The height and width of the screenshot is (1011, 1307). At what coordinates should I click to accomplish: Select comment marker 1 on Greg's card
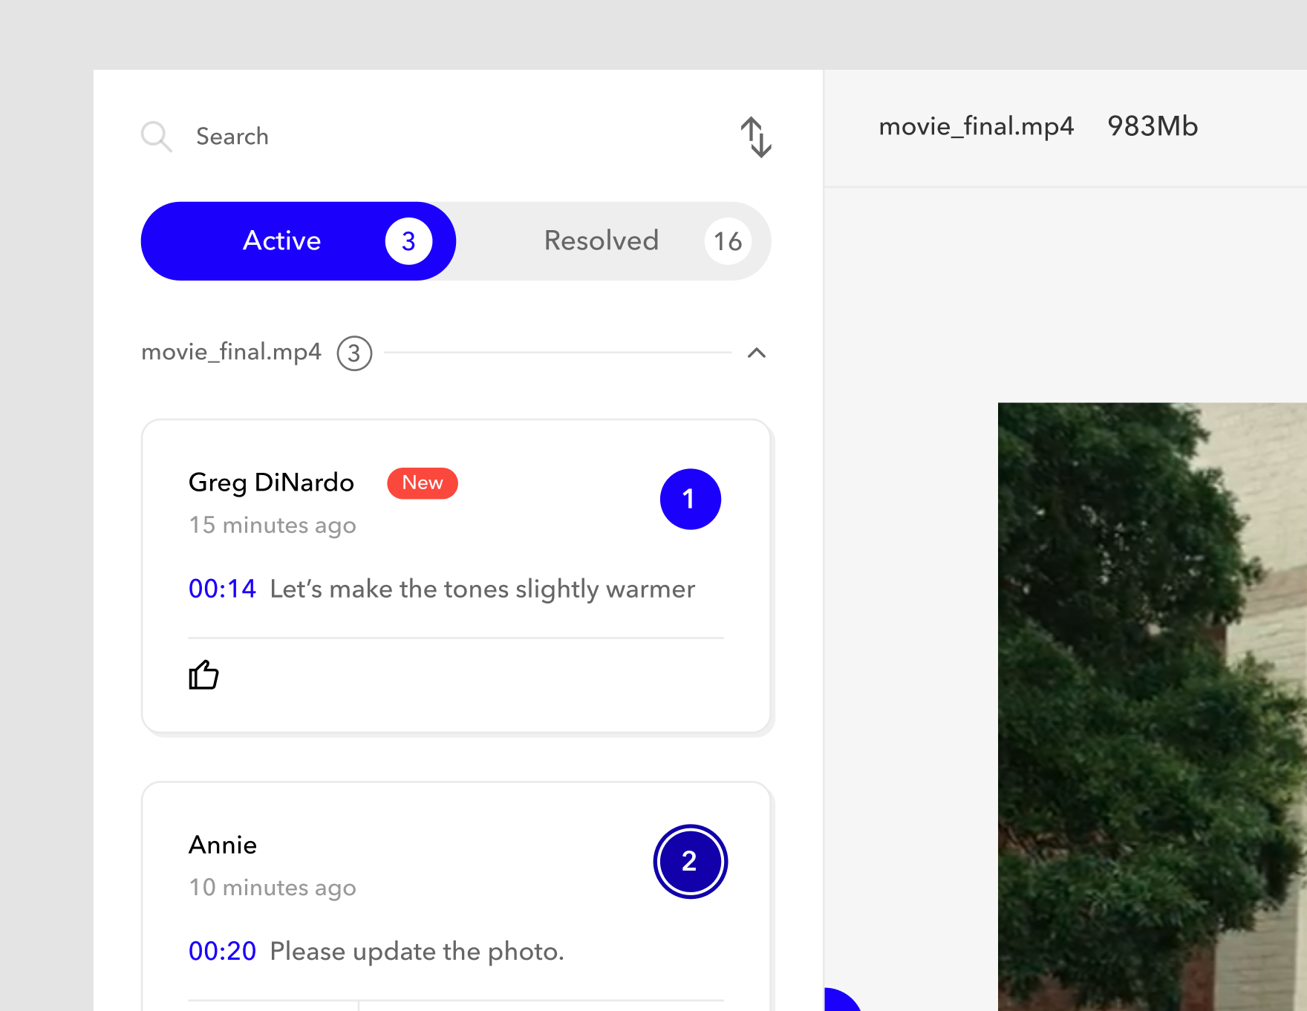click(x=690, y=499)
